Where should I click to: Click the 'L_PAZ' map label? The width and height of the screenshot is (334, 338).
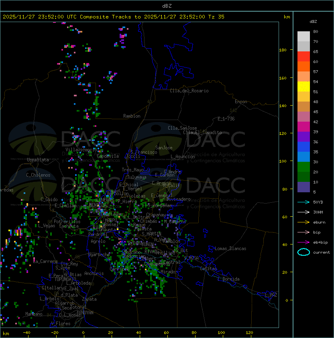(271, 295)
